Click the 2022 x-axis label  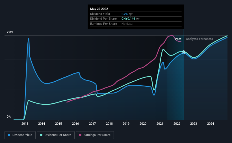[177, 124]
